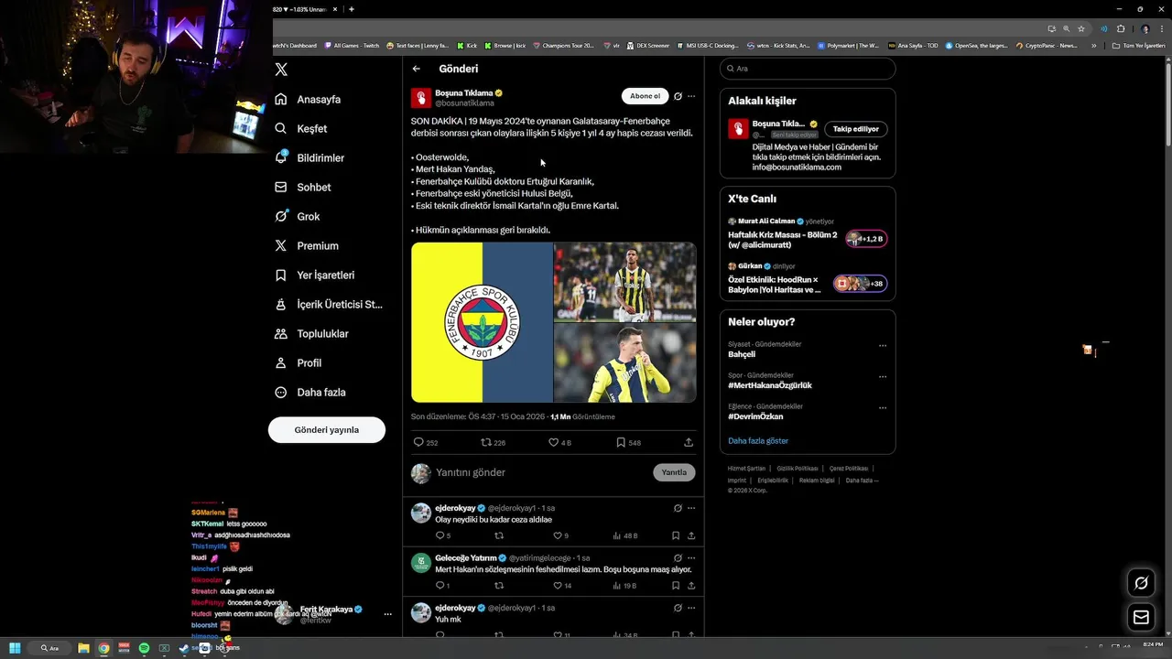
Task: Open Hizmet Şartları footer link
Action: (x=746, y=469)
